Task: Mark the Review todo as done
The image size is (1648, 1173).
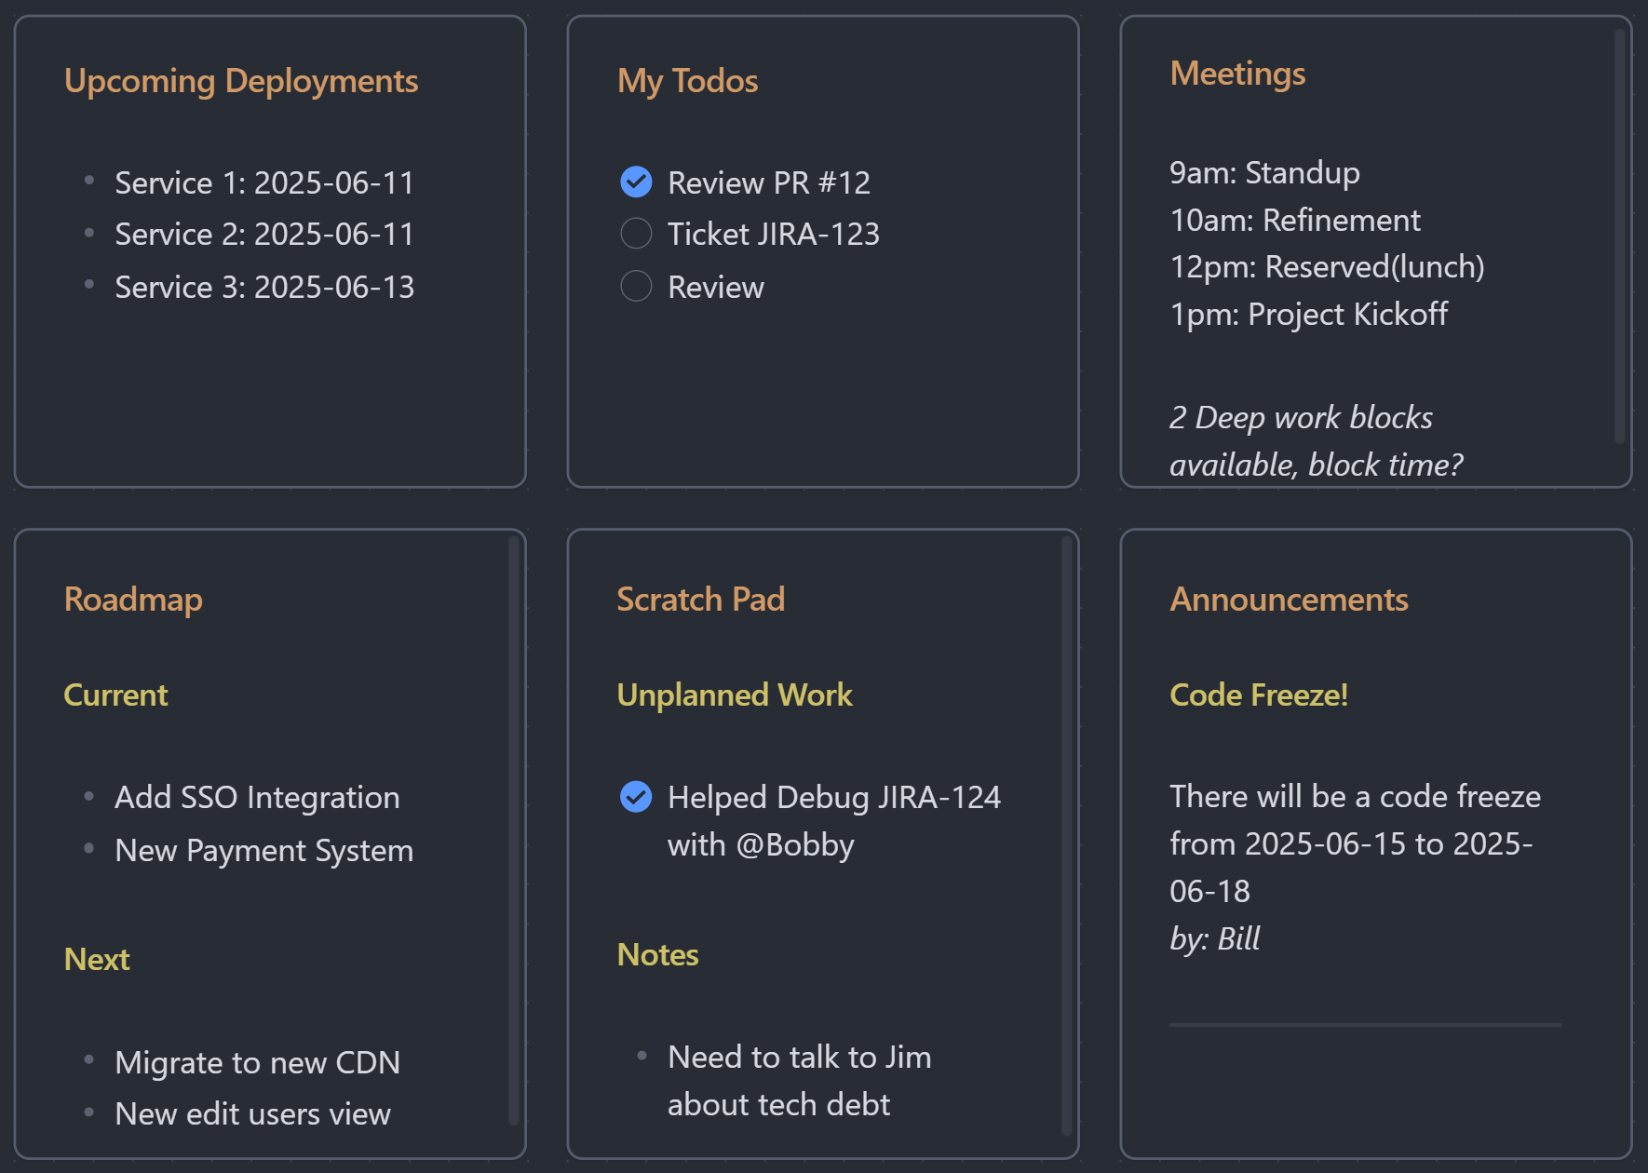Action: click(636, 286)
